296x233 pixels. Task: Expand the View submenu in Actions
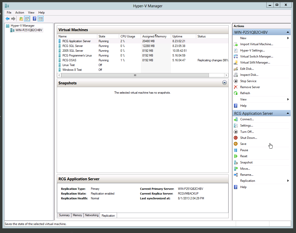[261, 99]
